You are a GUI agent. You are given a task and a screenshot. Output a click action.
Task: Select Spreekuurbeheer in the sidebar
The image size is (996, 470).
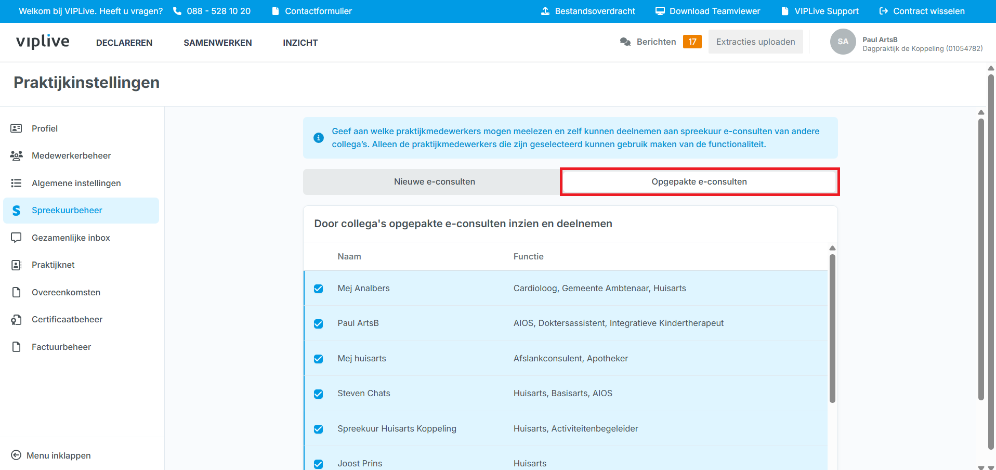click(x=81, y=211)
